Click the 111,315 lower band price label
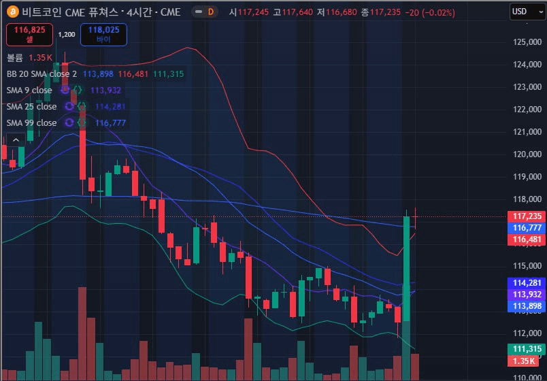This screenshot has width=547, height=381. coord(527,349)
